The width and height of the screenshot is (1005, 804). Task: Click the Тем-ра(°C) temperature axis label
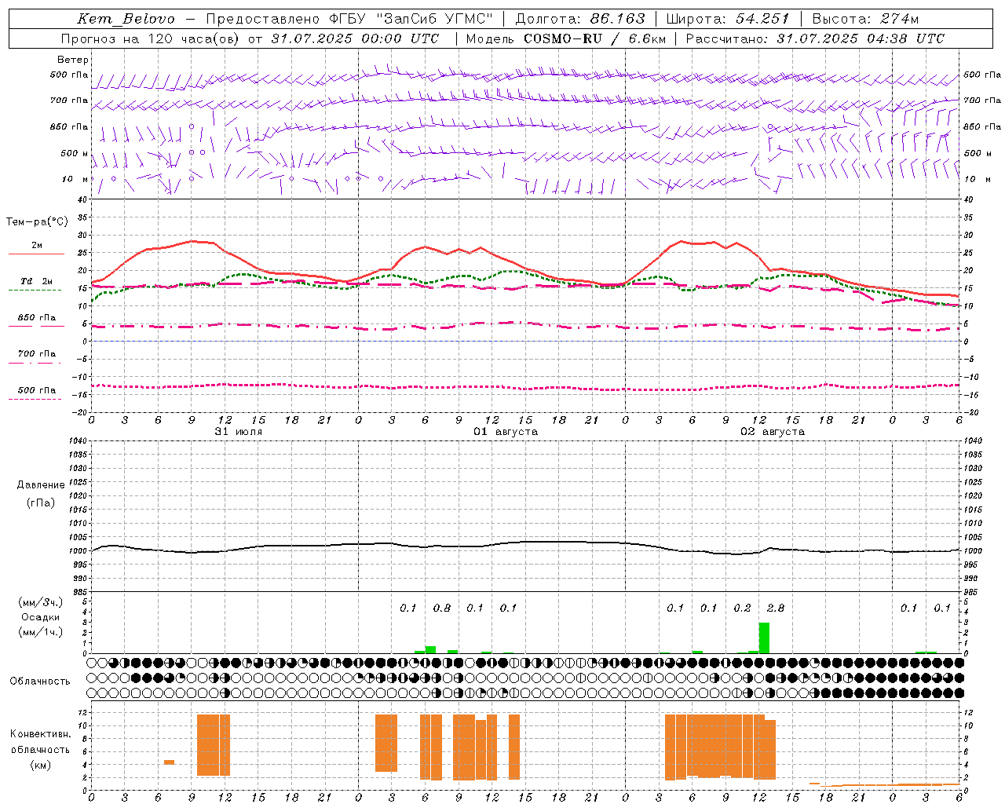coord(37,222)
